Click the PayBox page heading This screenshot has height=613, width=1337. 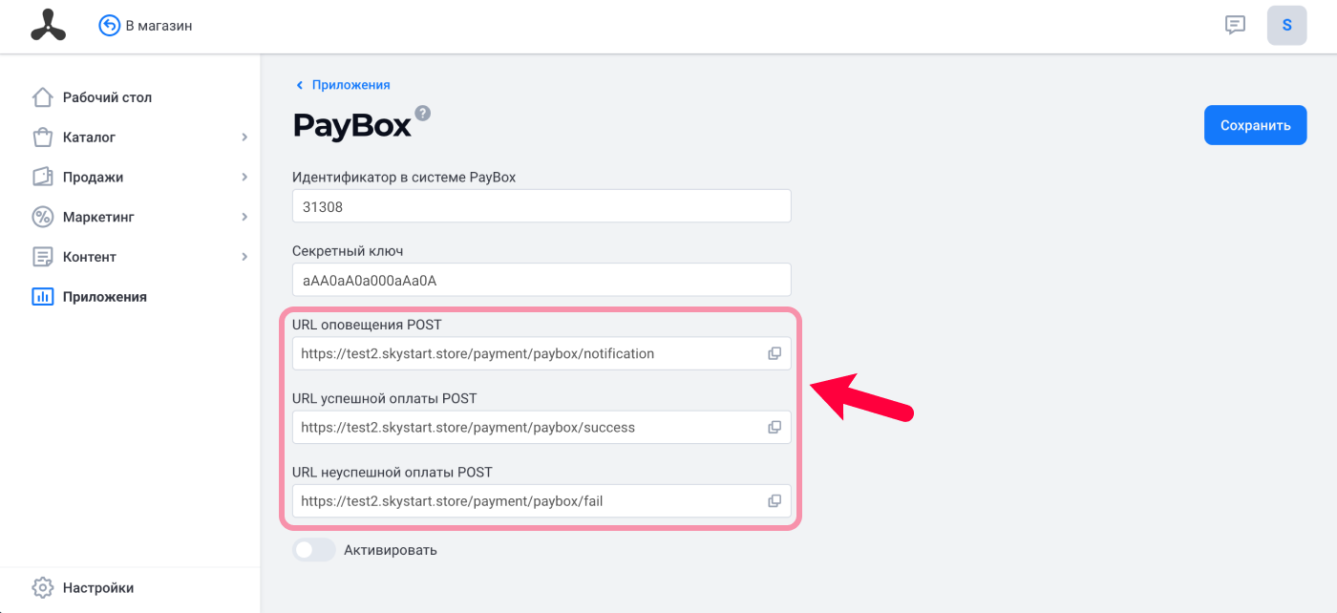coord(351,125)
